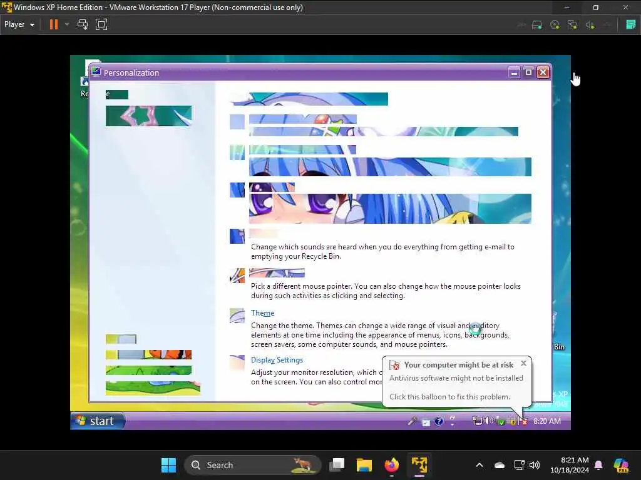Open host clock showing 8:21 AM 10/18/2024
The width and height of the screenshot is (641, 480).
[x=570, y=465]
